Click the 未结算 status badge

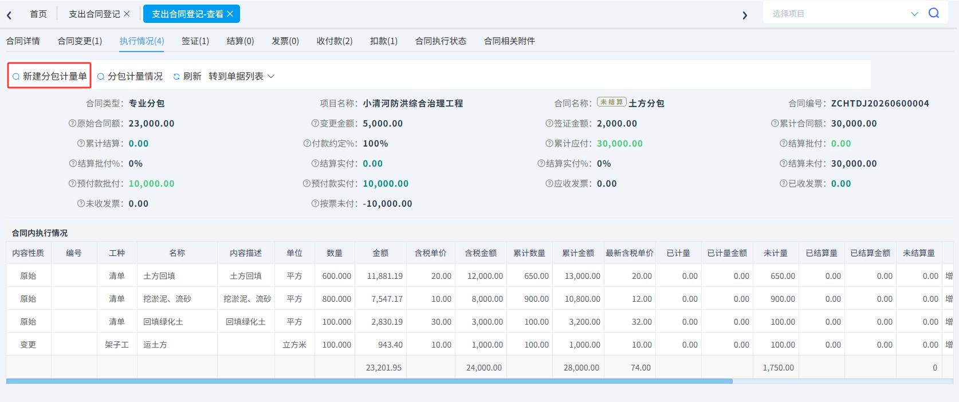point(612,102)
